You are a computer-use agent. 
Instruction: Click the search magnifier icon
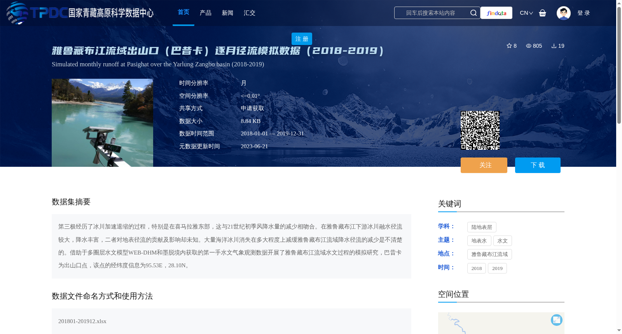(473, 13)
